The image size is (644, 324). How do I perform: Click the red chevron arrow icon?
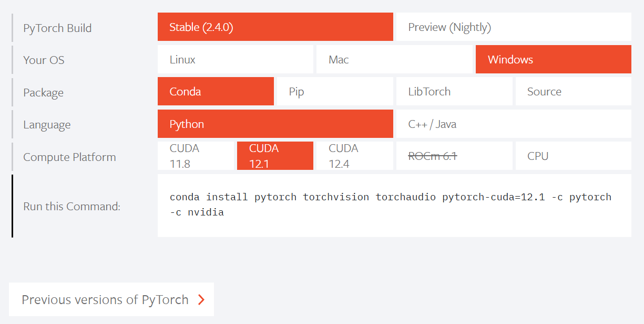click(x=201, y=299)
